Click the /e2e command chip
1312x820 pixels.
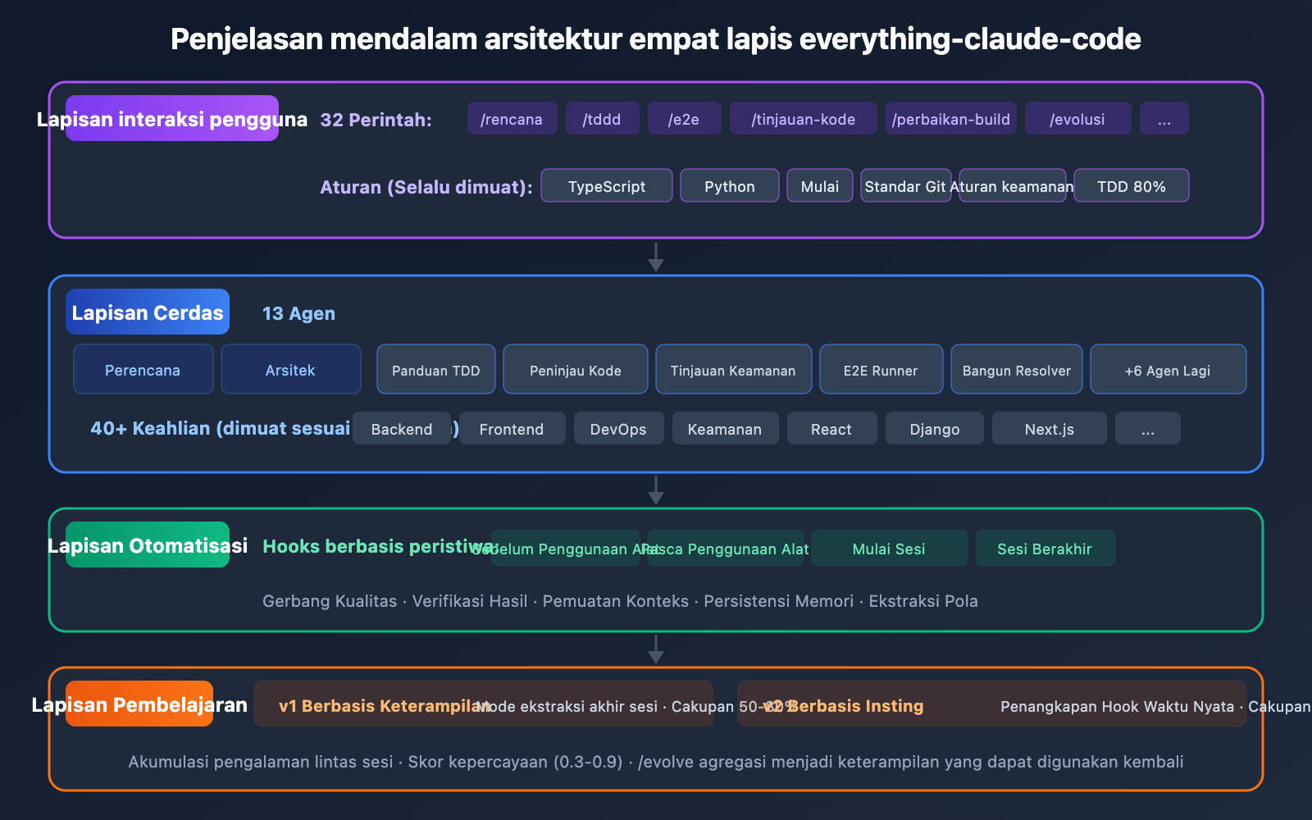coord(685,118)
